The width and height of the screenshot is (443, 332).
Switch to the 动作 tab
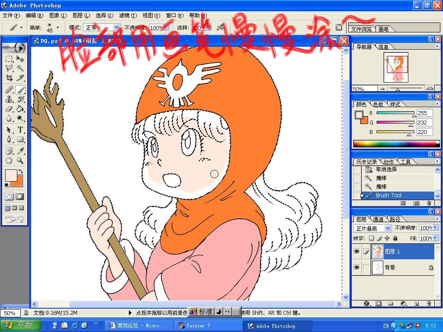[x=388, y=162]
